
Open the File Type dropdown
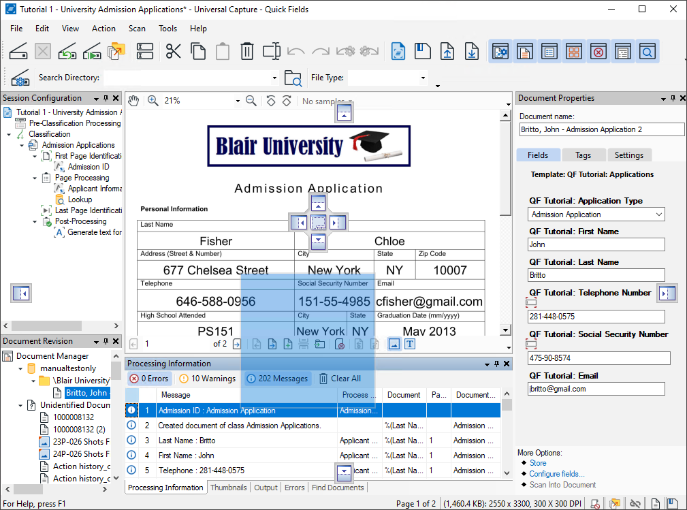(422, 78)
